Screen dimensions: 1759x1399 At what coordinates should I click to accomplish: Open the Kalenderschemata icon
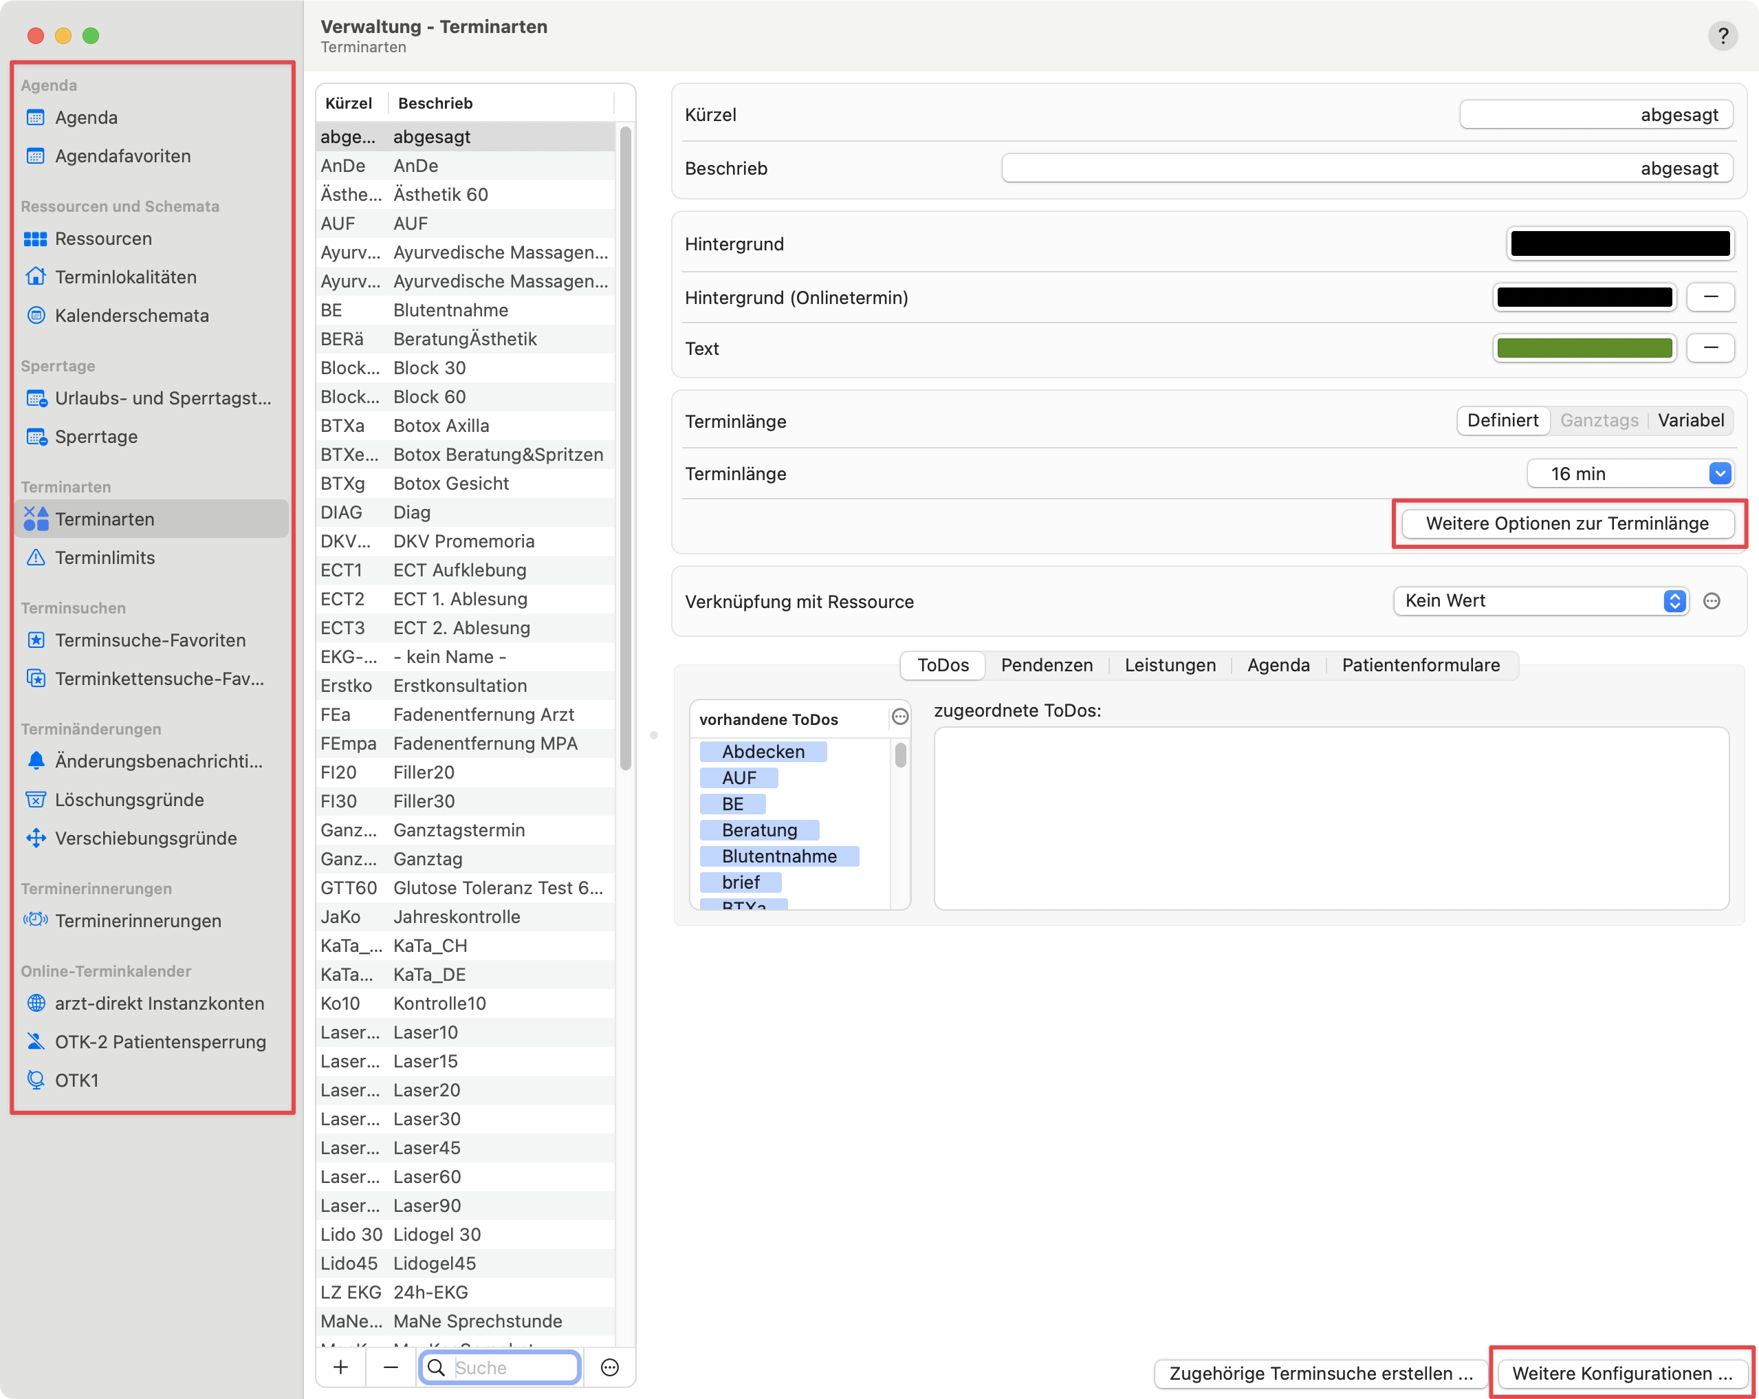tap(35, 315)
